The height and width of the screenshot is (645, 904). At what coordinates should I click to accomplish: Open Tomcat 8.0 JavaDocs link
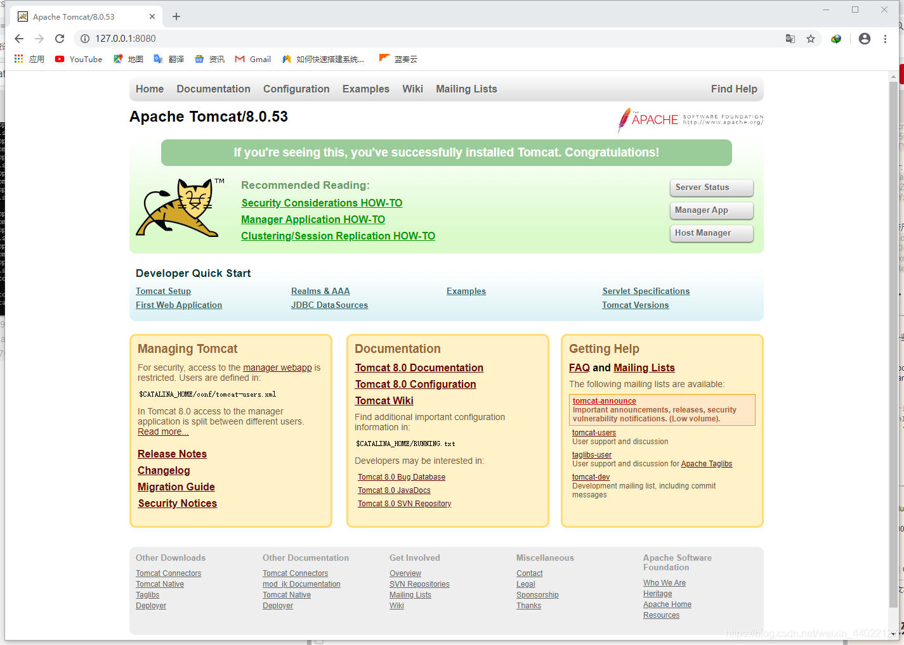(394, 490)
